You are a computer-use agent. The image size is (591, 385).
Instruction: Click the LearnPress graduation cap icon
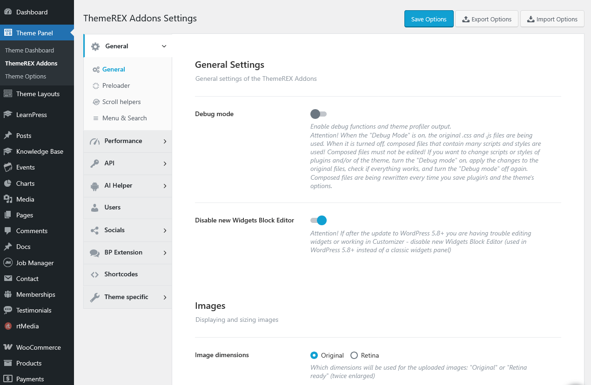[x=8, y=115]
